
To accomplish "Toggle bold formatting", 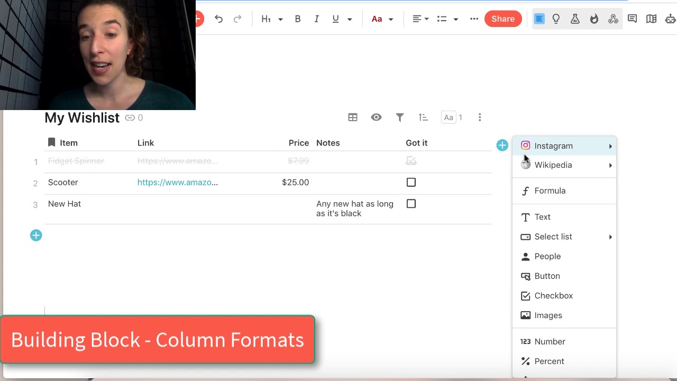I will click(298, 19).
